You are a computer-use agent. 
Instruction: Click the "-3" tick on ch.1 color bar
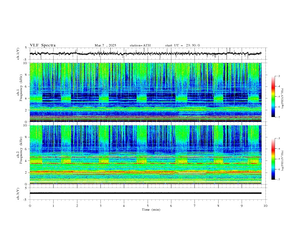pyautogui.click(x=279, y=76)
